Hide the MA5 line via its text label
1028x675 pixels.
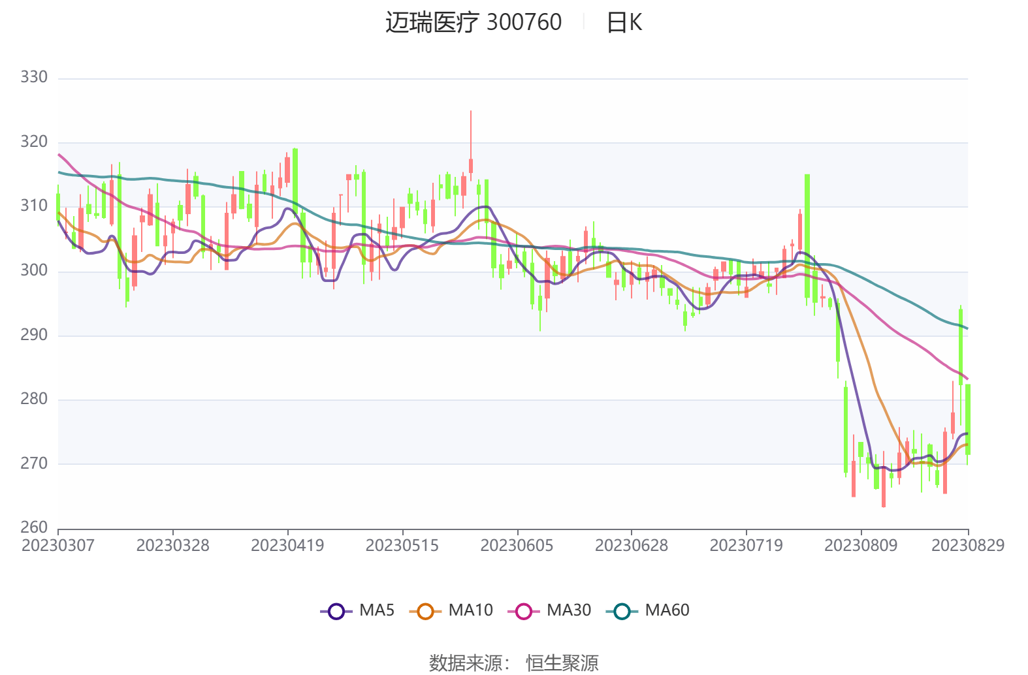coord(377,610)
